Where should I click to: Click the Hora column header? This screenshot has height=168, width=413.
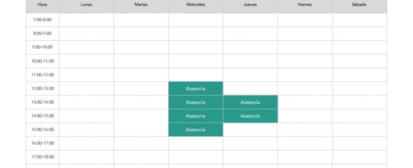(x=42, y=5)
